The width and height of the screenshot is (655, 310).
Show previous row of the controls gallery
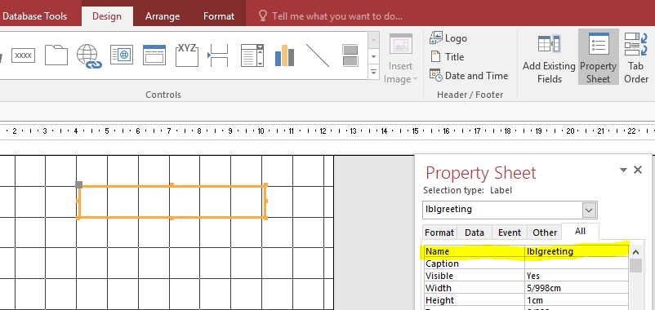pyautogui.click(x=373, y=41)
